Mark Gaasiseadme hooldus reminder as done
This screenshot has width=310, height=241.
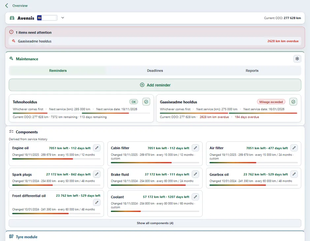293,102
